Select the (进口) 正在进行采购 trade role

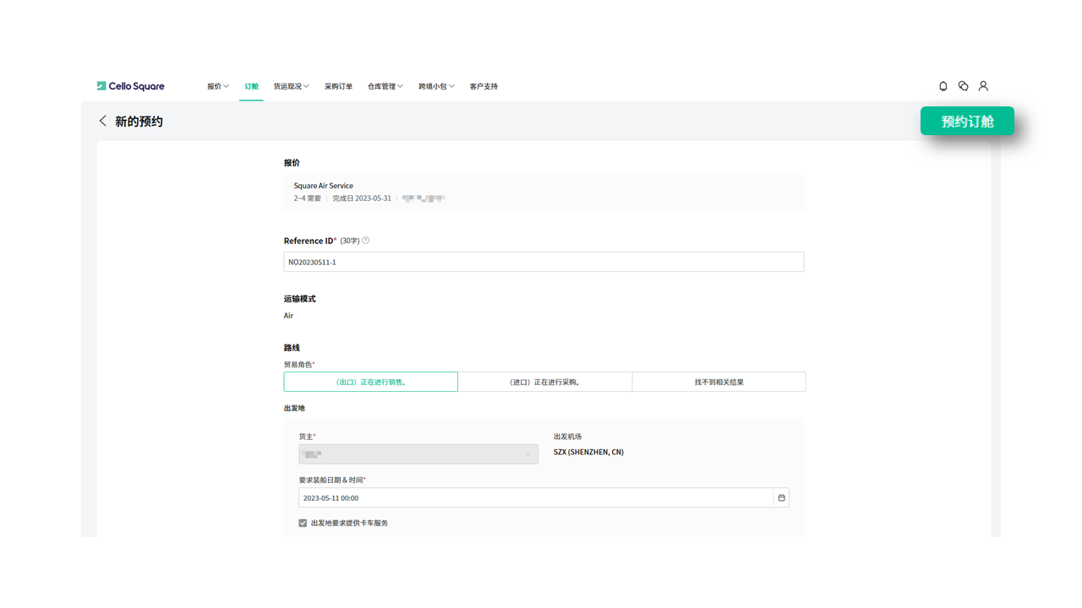pyautogui.click(x=544, y=382)
